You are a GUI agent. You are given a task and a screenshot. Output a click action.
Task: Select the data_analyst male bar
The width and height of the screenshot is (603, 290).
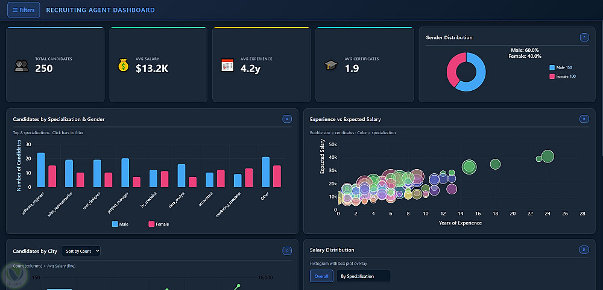pyautogui.click(x=182, y=176)
